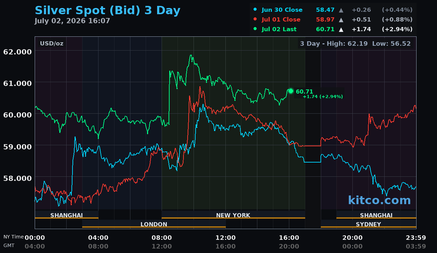Screen dimensions: 437x253
Task: Click the up arrow beside 58.47
Action: tap(341, 10)
